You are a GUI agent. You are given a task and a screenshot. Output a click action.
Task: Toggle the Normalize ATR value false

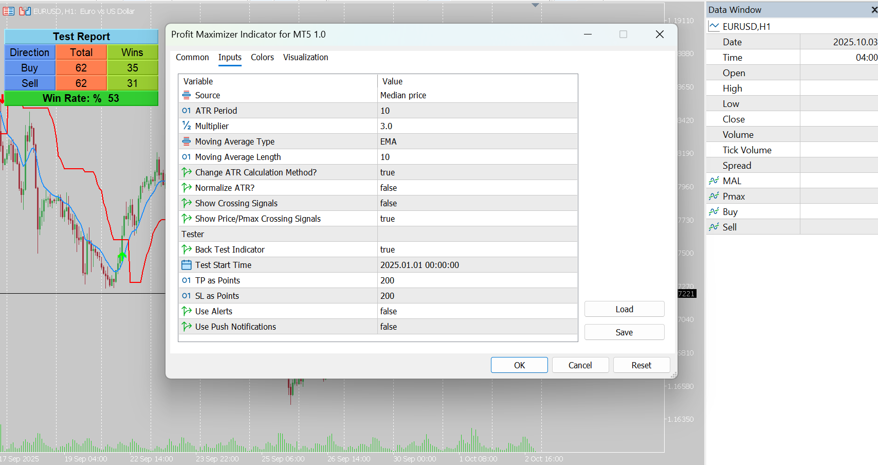(478, 188)
